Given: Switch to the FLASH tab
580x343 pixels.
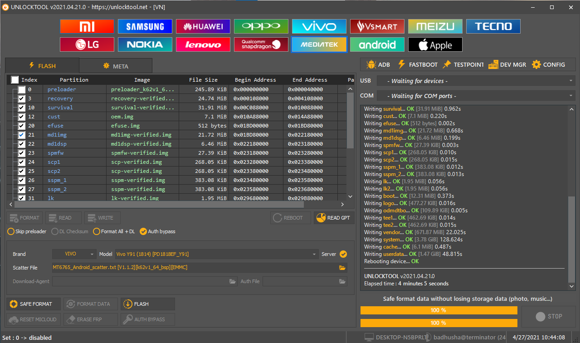Looking at the screenshot, I should (42, 66).
